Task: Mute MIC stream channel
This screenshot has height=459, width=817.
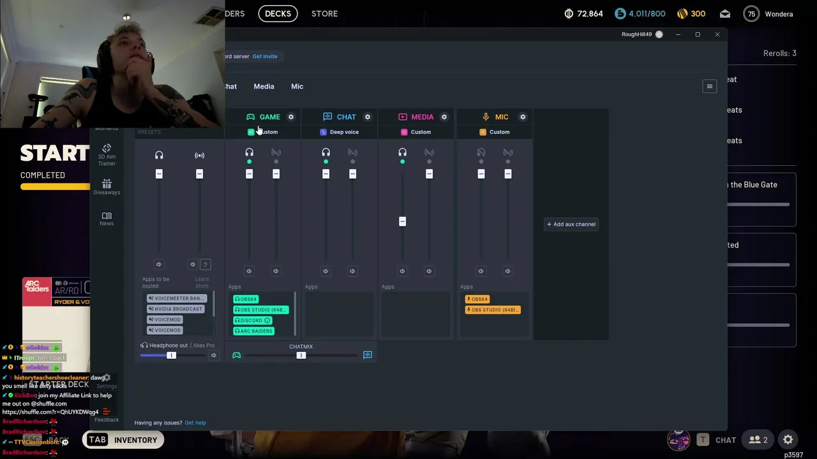Action: [507, 271]
